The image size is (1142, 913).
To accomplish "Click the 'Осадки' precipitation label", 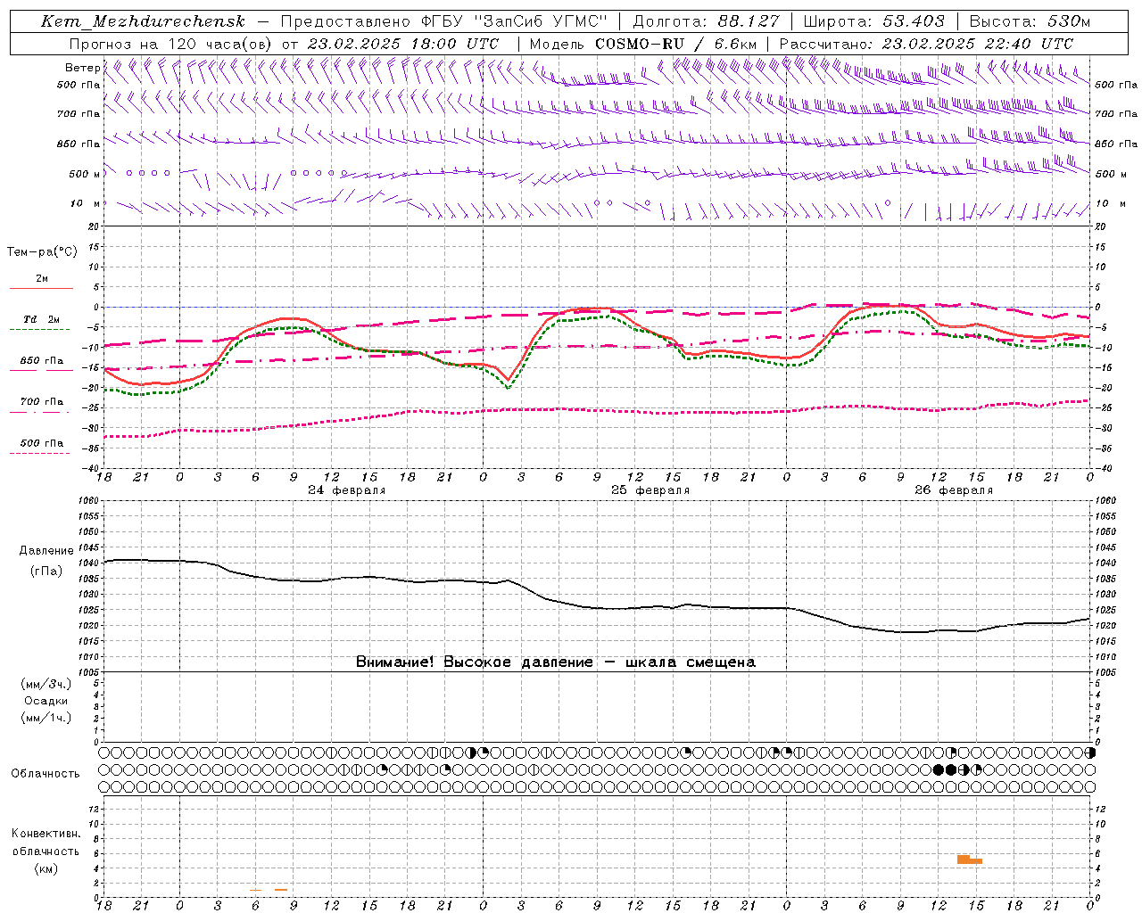I will coord(46,701).
